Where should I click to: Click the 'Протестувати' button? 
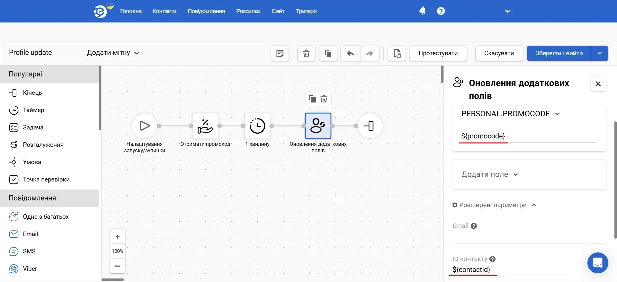438,53
